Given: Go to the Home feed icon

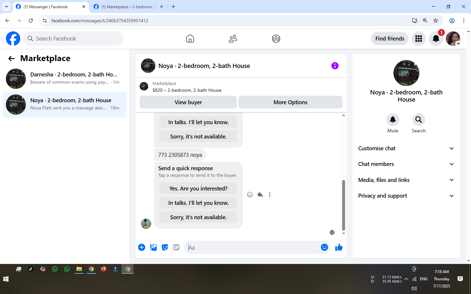Looking at the screenshot, I should (x=190, y=39).
